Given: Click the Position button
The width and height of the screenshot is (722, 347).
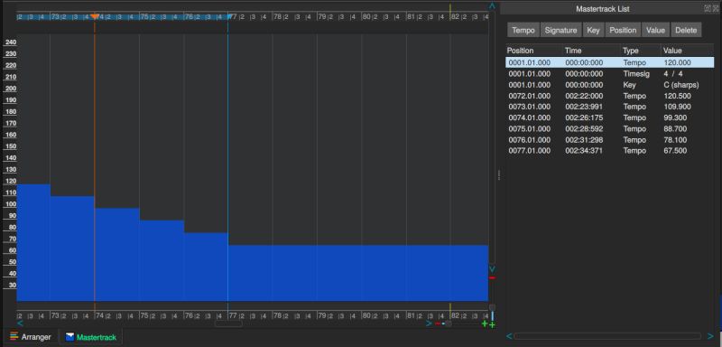Looking at the screenshot, I should click(x=623, y=30).
